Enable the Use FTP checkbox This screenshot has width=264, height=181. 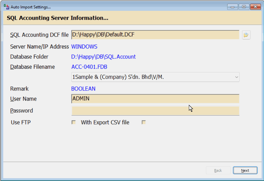(x=74, y=123)
